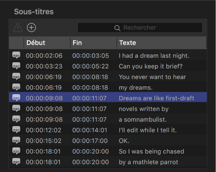Screen dimensions: 216x172
Task: Select the "novels written by" subtitle text
Action: [x=143, y=109]
